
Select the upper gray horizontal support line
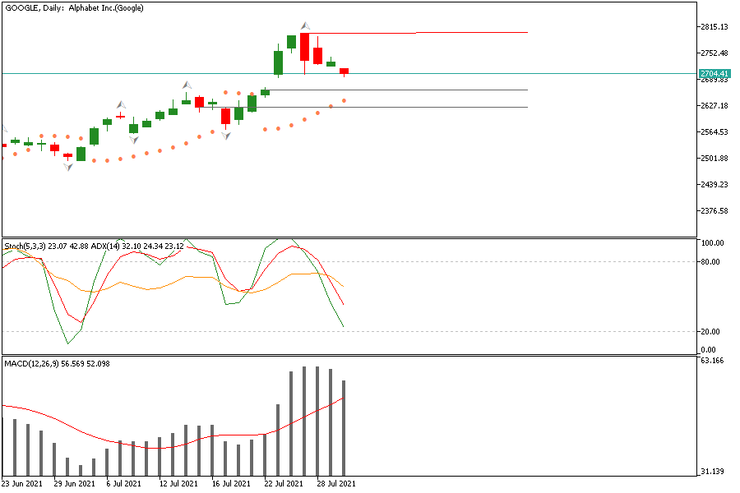pyautogui.click(x=396, y=90)
